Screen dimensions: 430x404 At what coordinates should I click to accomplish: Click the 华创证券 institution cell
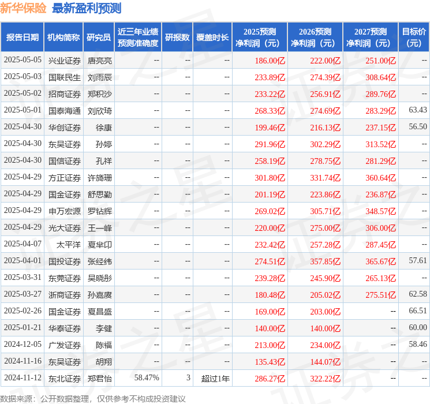click(65, 128)
